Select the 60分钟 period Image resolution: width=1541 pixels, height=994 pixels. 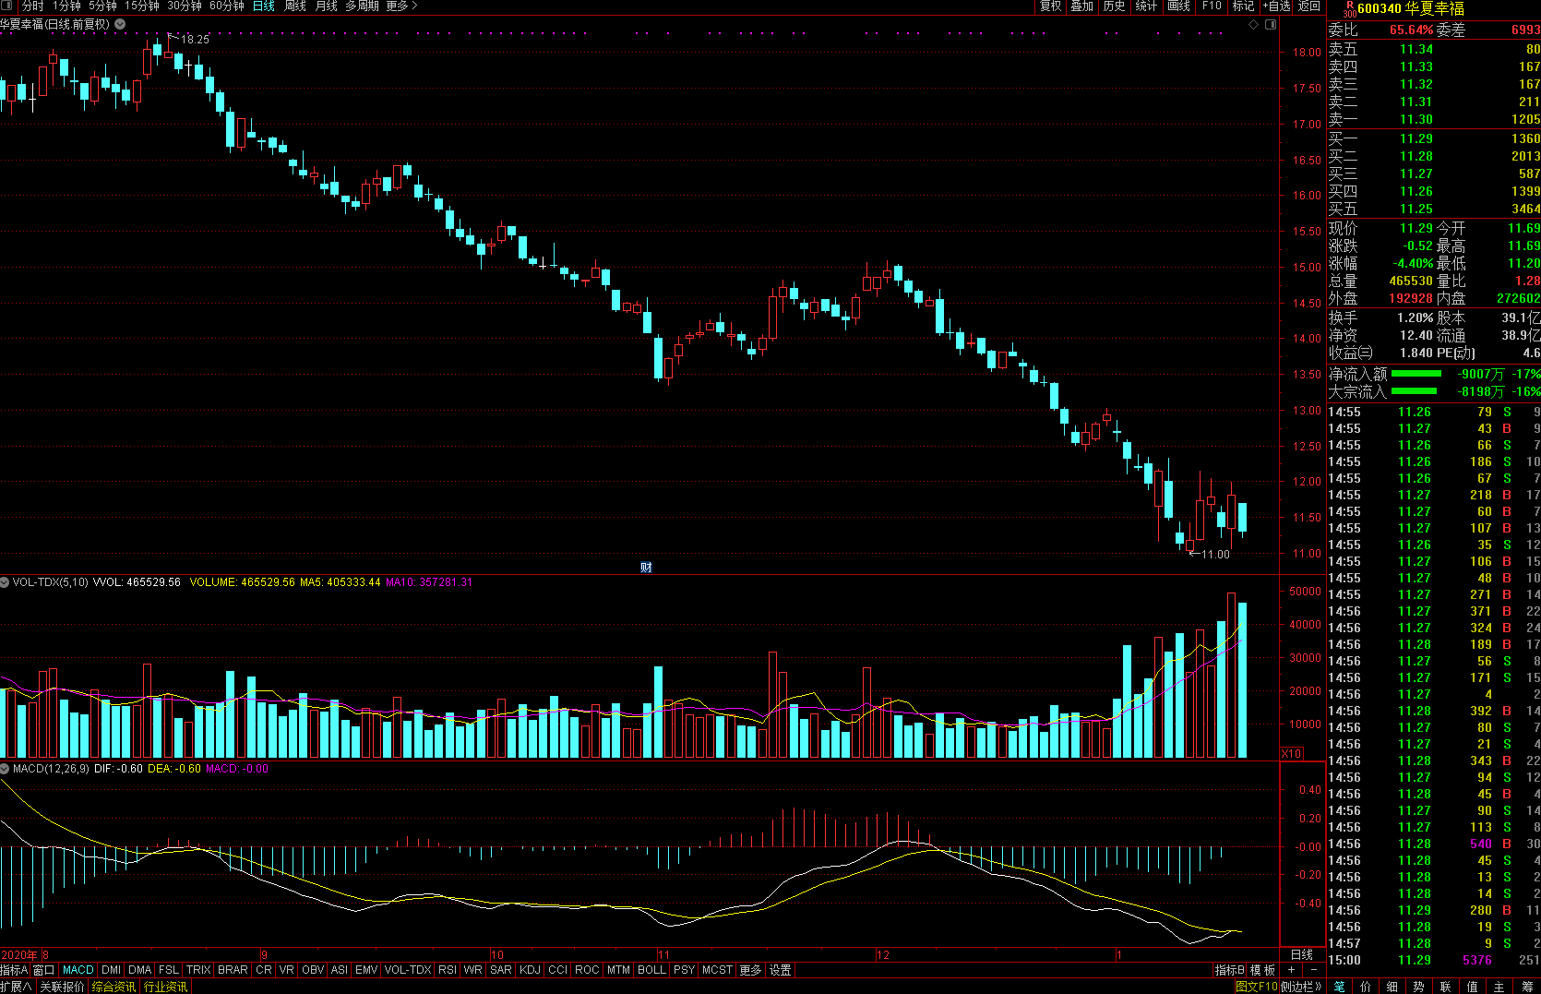click(227, 6)
